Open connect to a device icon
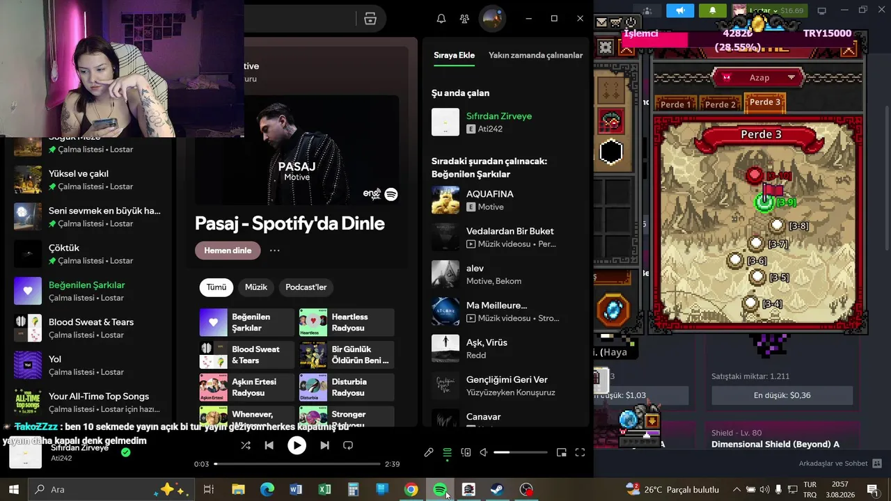The image size is (891, 501). [466, 452]
